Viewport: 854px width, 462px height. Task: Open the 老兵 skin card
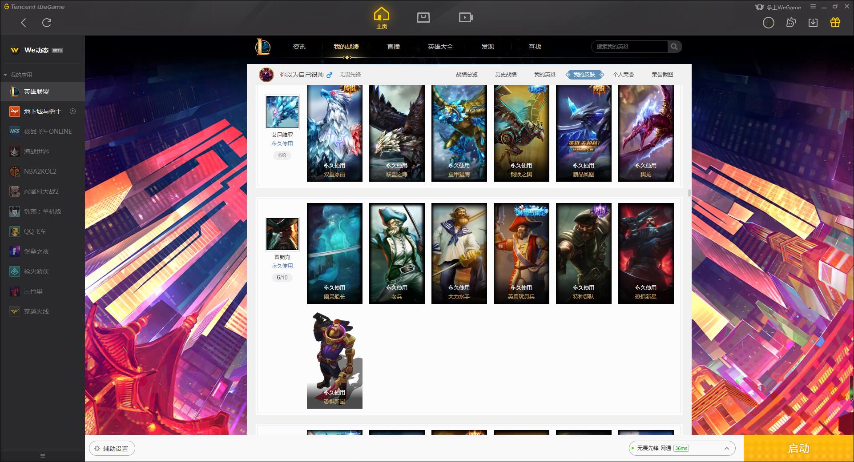point(397,253)
